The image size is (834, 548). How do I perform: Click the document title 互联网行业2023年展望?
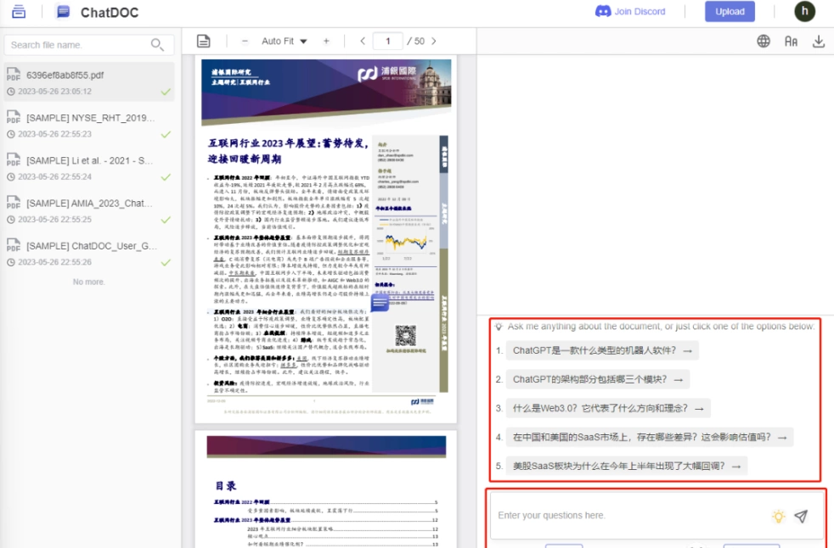(288, 151)
